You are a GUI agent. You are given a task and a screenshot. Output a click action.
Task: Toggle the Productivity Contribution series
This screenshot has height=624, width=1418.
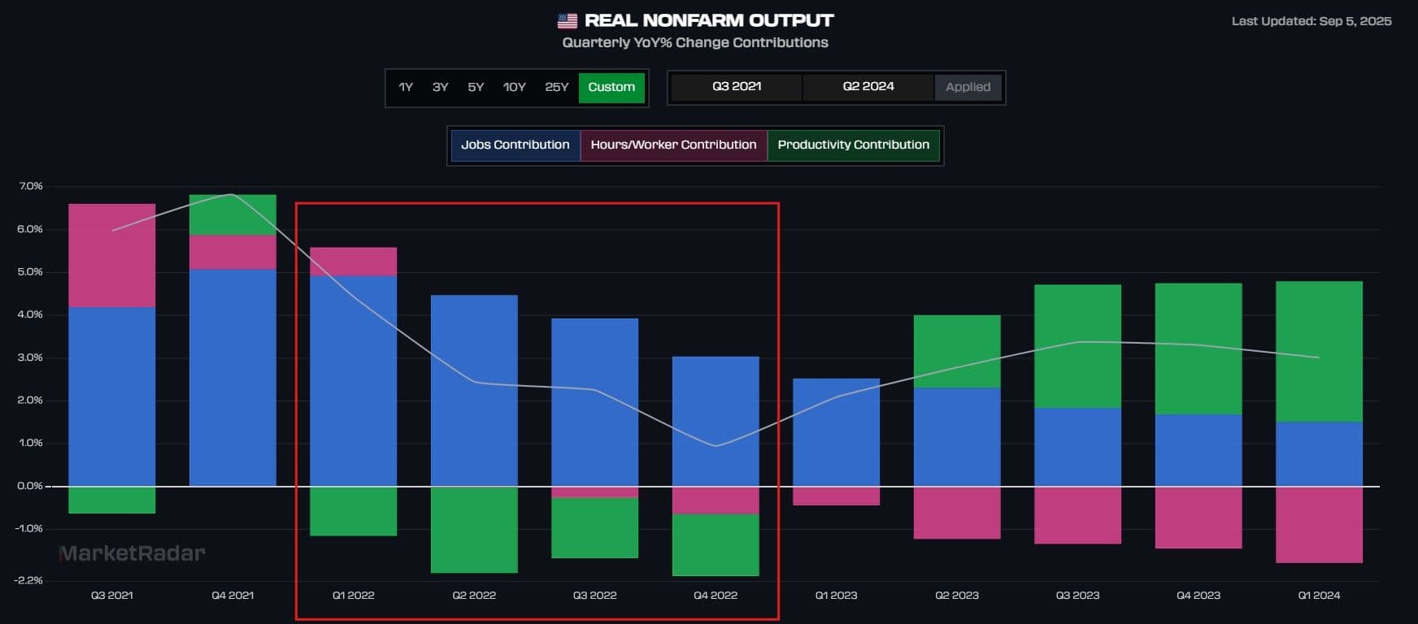tap(853, 145)
